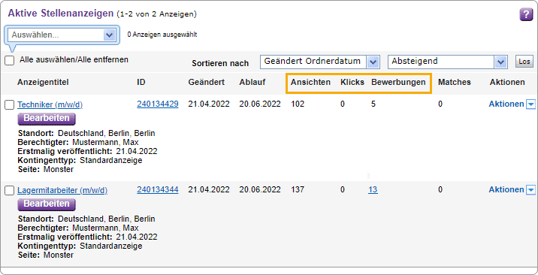
Task: Open Aktionen menu for Lagermitarbeiter ad
Action: 506,189
